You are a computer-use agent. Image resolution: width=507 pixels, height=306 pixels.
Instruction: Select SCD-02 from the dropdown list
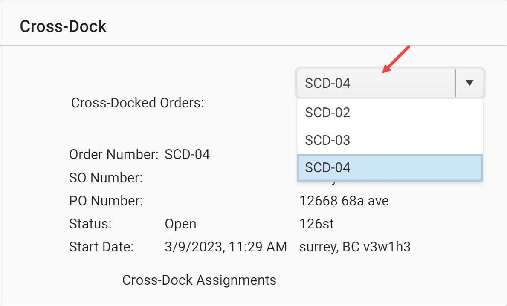[327, 113]
